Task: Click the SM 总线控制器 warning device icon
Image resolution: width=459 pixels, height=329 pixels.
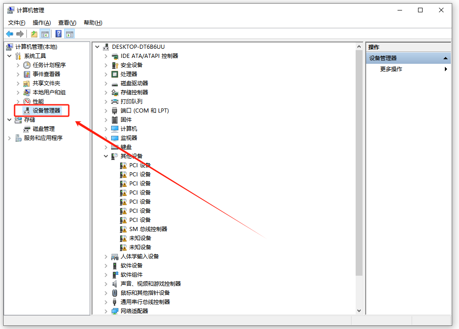Action: (123, 229)
